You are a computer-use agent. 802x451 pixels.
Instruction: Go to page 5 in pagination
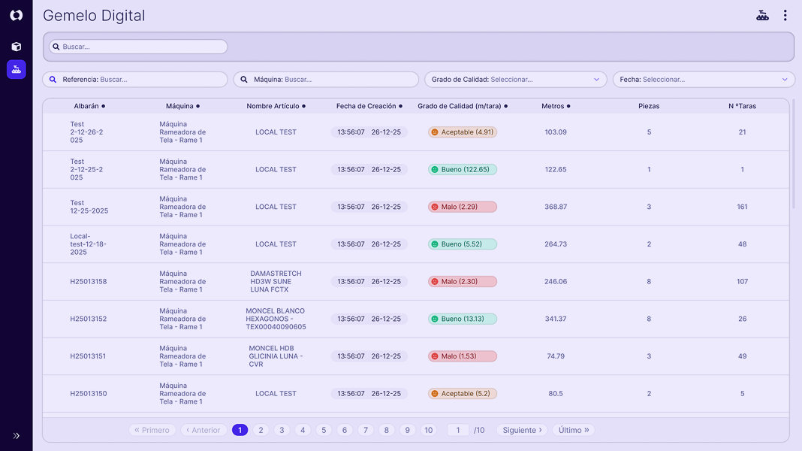[324, 430]
